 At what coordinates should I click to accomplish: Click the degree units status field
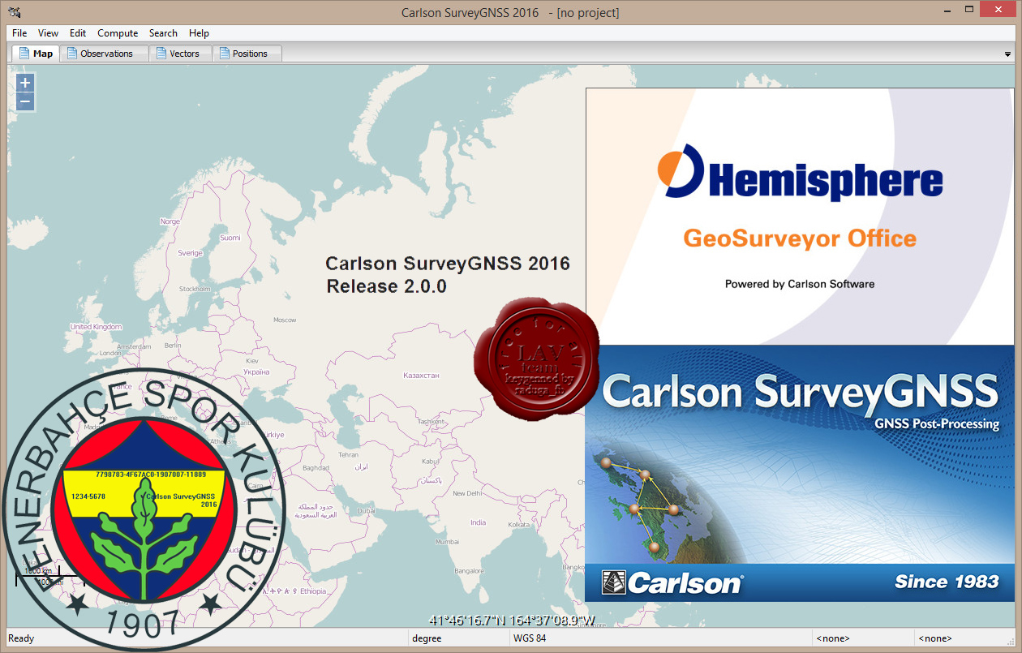(458, 638)
